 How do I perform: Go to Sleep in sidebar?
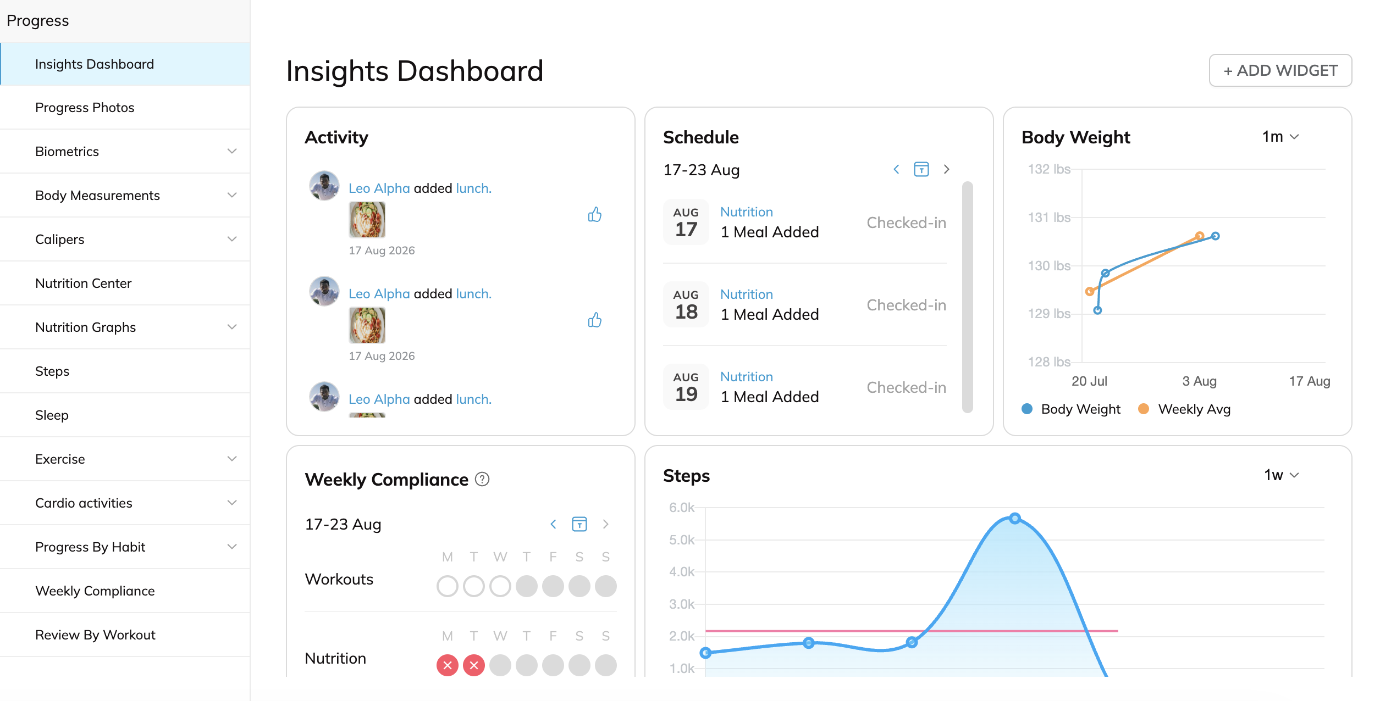pos(125,415)
